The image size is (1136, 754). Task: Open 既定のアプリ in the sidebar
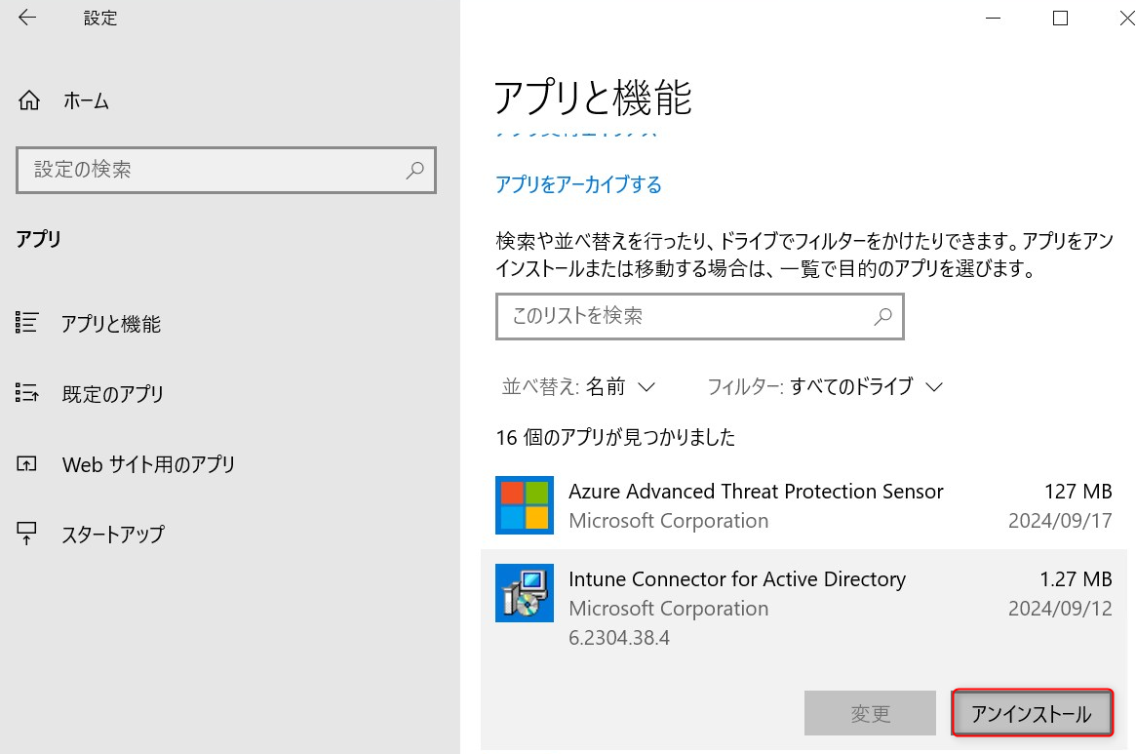(x=113, y=394)
